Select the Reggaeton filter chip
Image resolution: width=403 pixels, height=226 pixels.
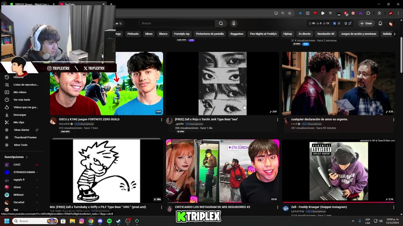pos(237,34)
